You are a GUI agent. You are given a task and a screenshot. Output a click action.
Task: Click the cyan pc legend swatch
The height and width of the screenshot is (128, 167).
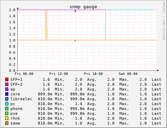coord(7,104)
